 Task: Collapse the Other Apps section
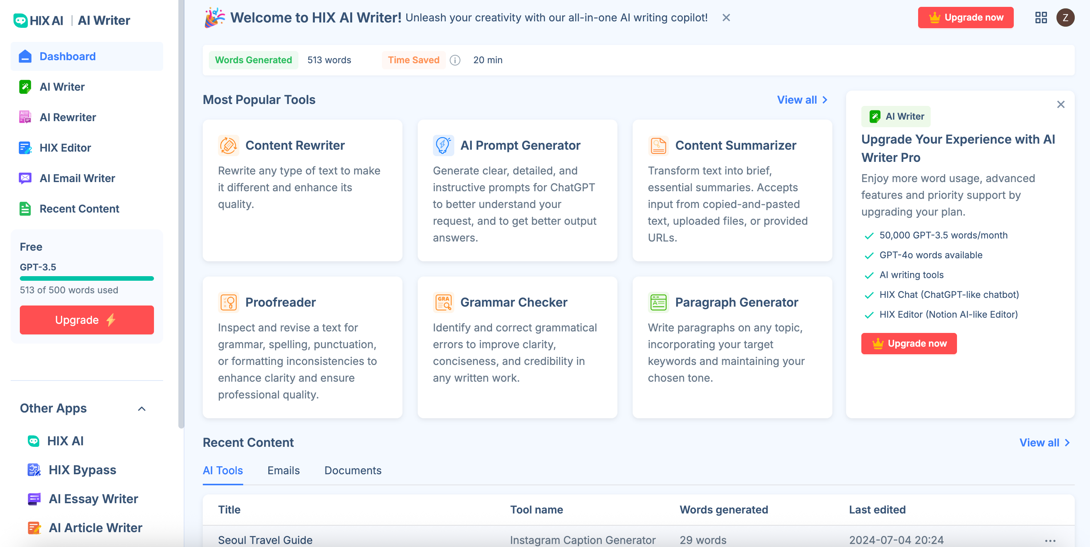click(x=142, y=408)
